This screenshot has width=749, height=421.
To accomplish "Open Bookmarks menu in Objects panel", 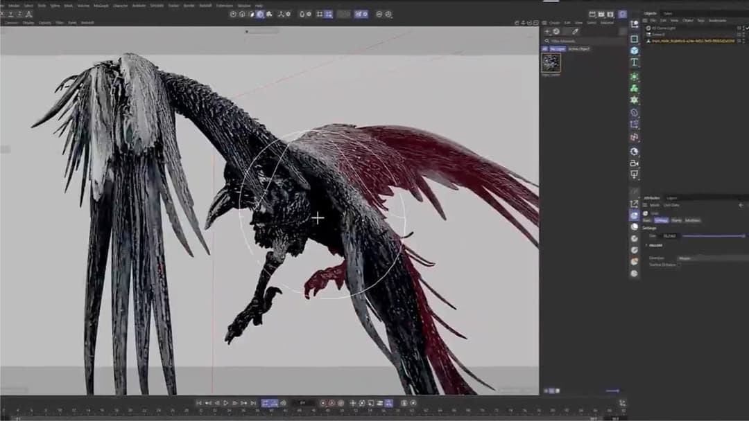I will click(x=718, y=21).
